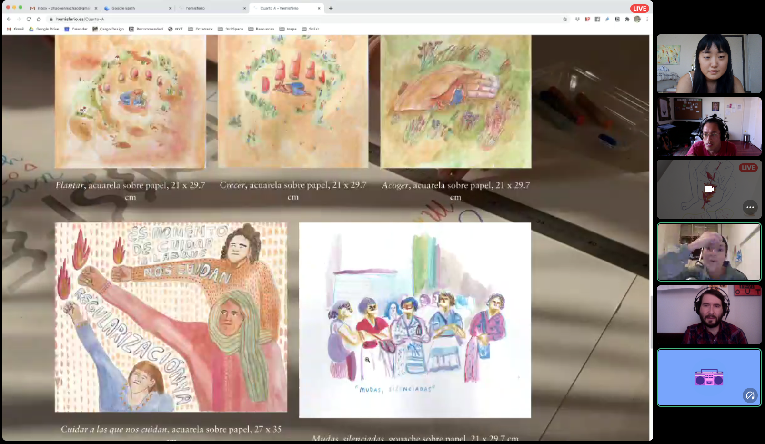Click the Crecer watercolor image
Image resolution: width=765 pixels, height=444 pixels.
pyautogui.click(x=293, y=101)
